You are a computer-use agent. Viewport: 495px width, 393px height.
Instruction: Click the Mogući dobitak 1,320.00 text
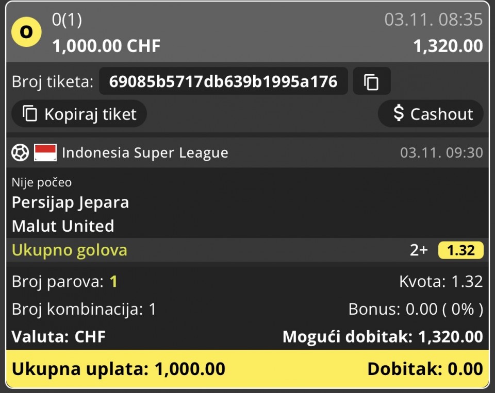pyautogui.click(x=383, y=336)
